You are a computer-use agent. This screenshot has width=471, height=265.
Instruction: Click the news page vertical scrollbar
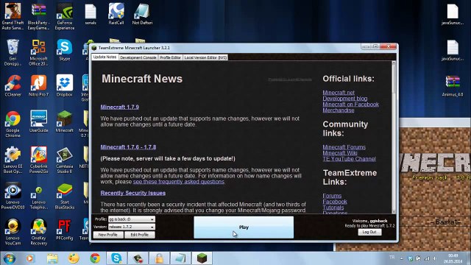click(394, 137)
